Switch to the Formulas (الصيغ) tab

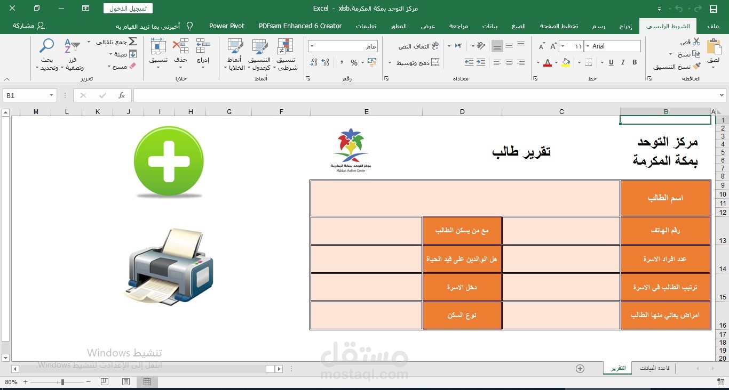click(518, 26)
